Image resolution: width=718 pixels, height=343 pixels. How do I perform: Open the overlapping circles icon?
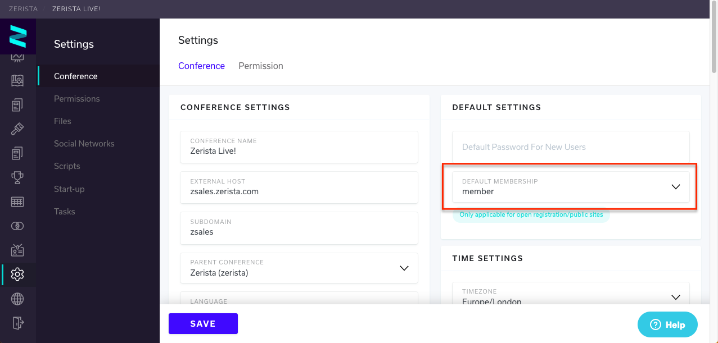point(17,226)
